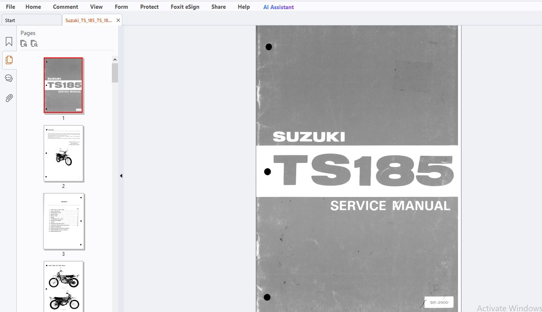Open the Foxit eSign tab
Screen dimensions: 542x312
[x=185, y=7]
